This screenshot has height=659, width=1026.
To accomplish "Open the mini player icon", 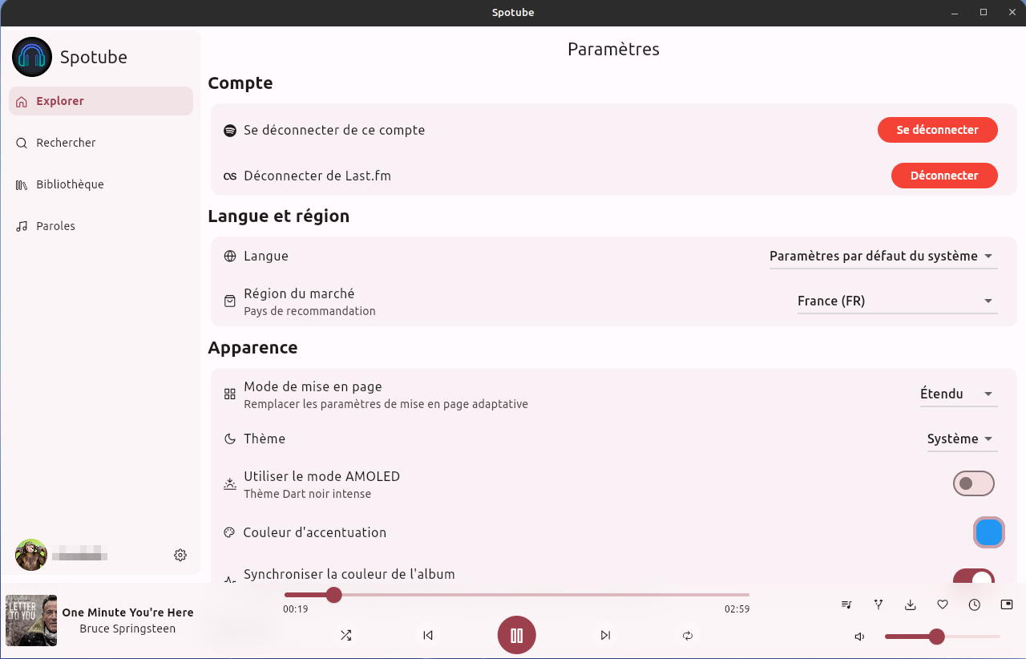I will 1007,604.
